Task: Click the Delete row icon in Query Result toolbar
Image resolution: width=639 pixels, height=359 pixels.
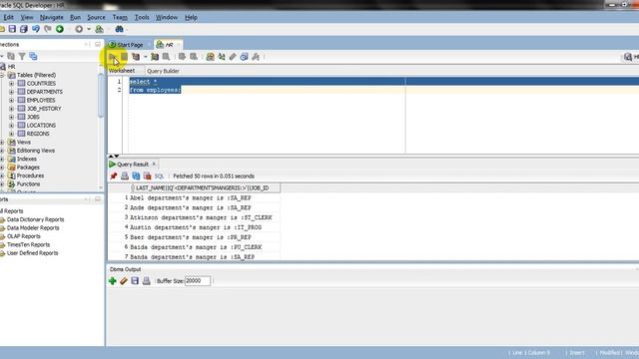Action: (147, 176)
